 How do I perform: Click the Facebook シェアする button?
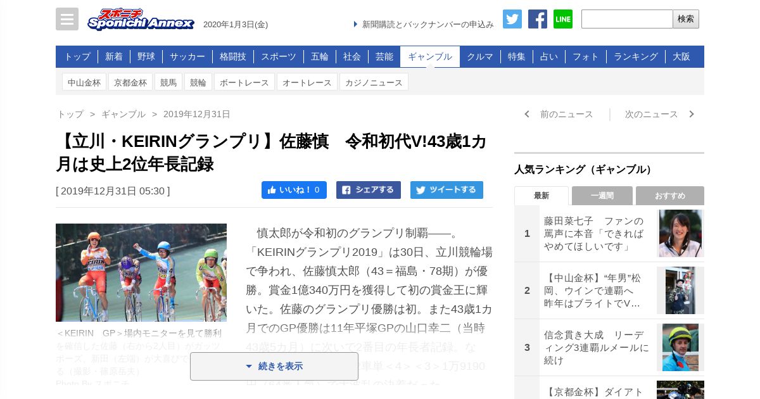click(x=369, y=190)
